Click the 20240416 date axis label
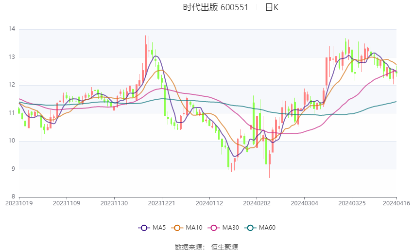 point(396,203)
